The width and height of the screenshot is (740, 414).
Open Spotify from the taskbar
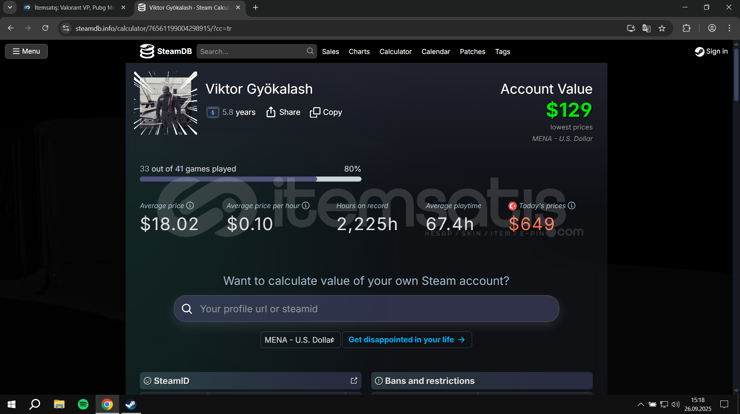83,404
